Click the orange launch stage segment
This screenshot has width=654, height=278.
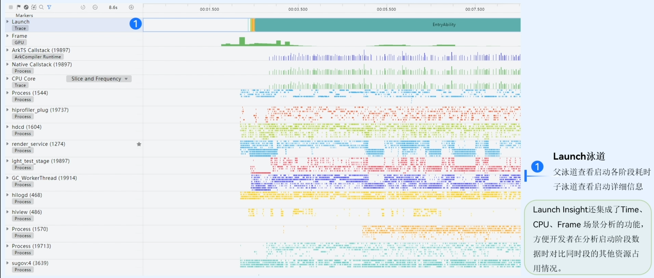point(253,25)
